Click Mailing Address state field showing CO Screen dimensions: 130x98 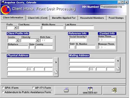[92, 69]
